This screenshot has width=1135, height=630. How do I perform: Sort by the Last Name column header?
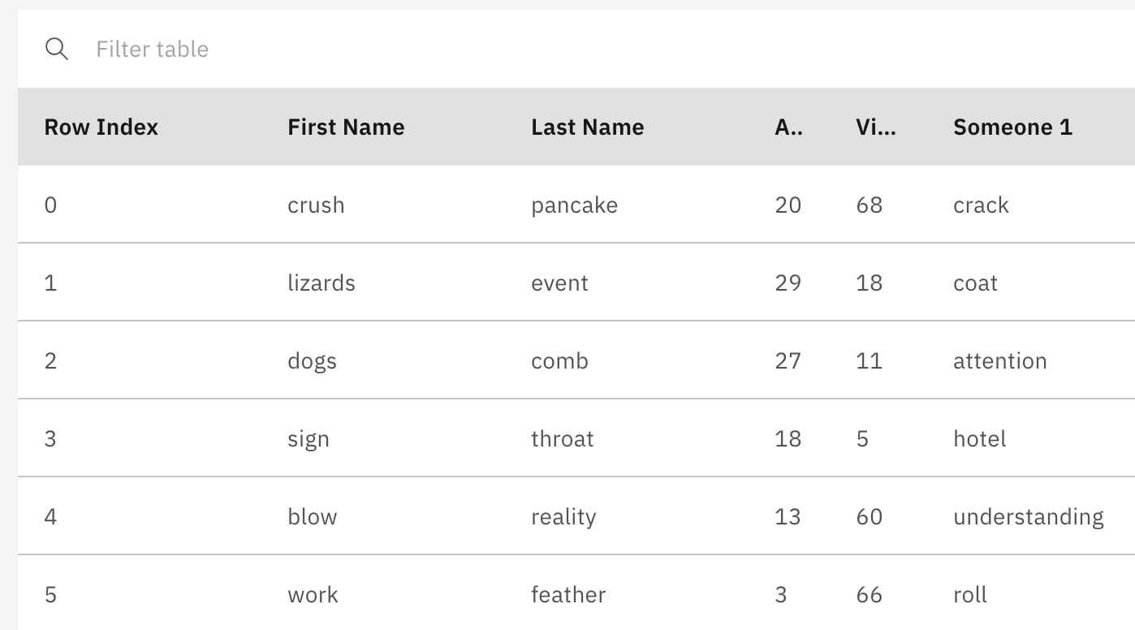[x=587, y=127]
